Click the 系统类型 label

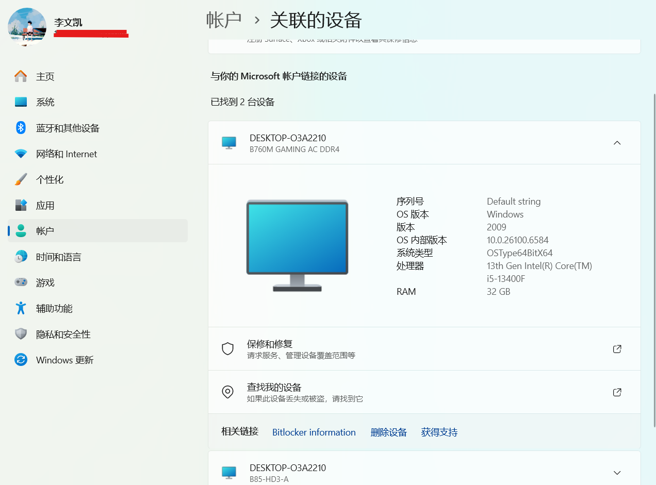415,253
